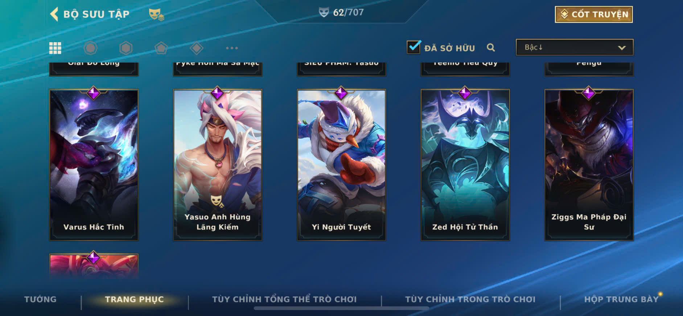
Task: Filter by the diamond rarity icon
Action: click(x=196, y=48)
